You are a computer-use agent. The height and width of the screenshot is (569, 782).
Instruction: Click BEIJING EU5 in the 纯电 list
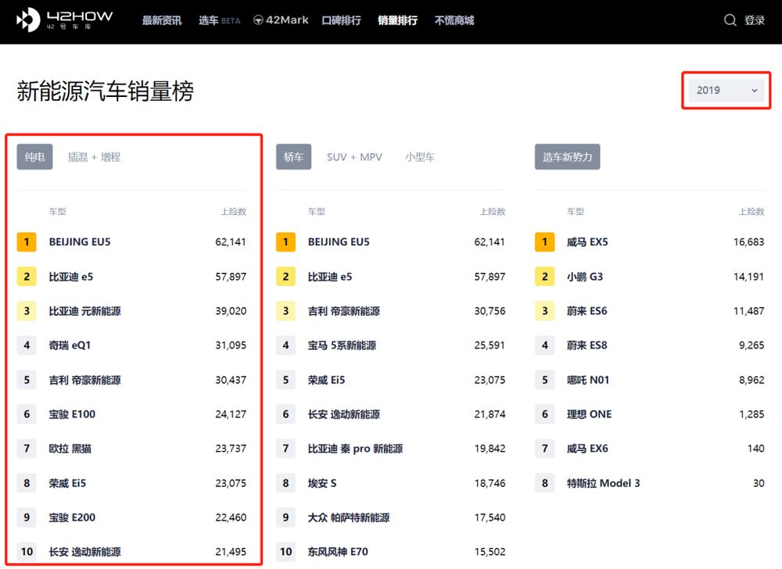80,242
